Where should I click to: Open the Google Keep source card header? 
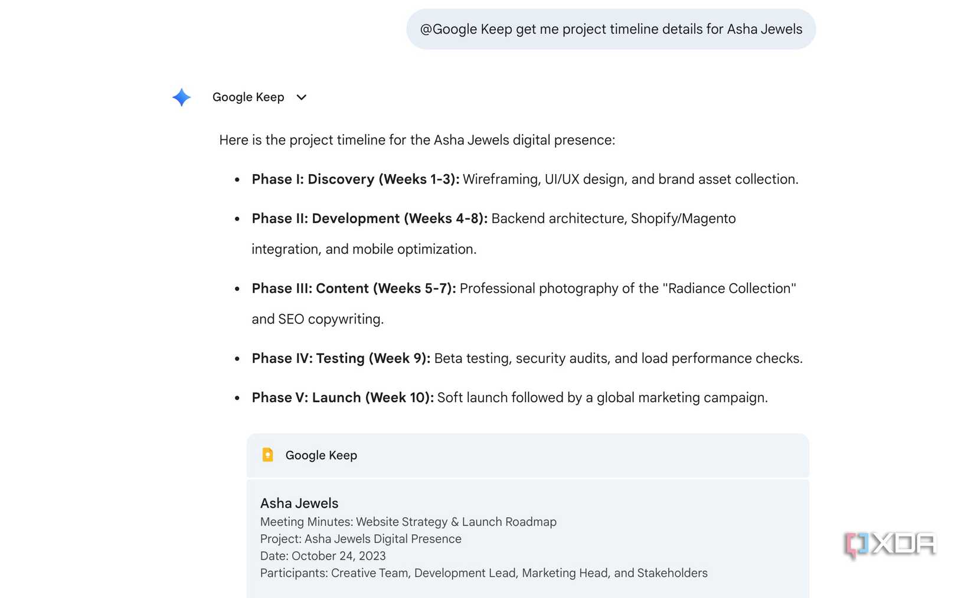click(528, 455)
